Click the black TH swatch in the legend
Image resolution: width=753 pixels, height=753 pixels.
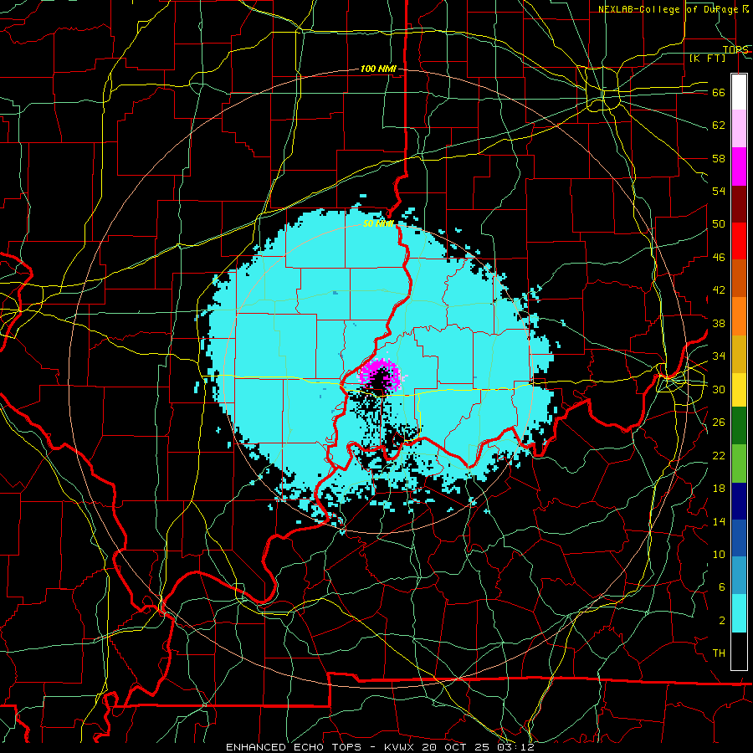739,651
